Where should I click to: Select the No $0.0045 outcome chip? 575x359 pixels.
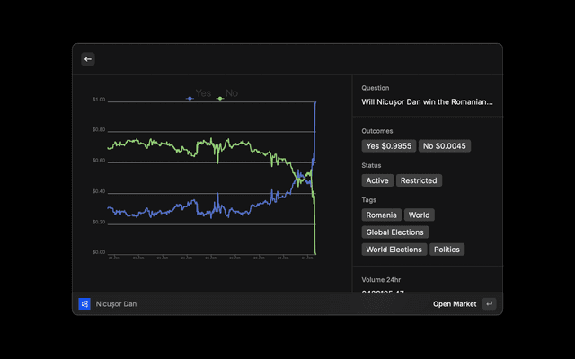(446, 146)
